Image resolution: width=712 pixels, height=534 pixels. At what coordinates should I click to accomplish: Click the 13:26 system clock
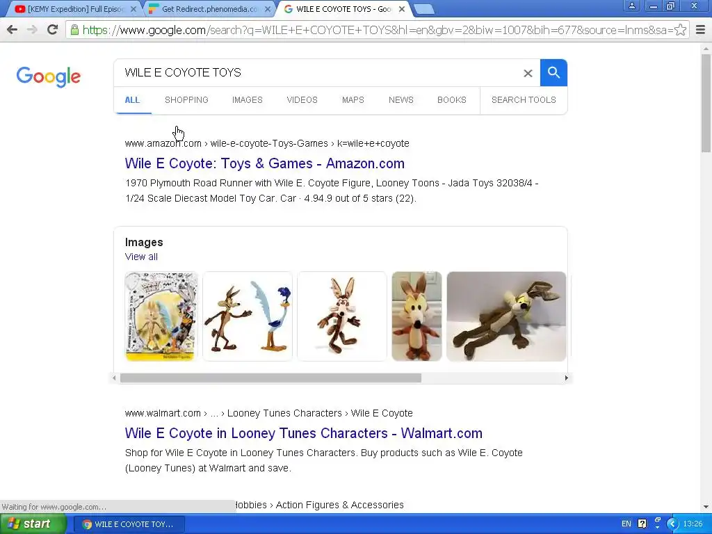[693, 524]
